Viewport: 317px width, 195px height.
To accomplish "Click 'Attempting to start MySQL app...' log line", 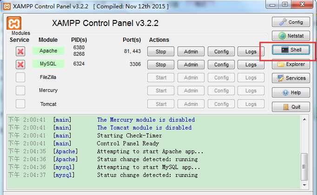I will coord(148,167).
